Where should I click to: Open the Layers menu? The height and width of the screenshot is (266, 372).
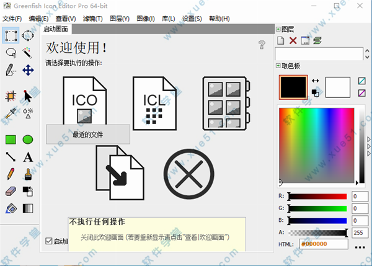(x=120, y=19)
